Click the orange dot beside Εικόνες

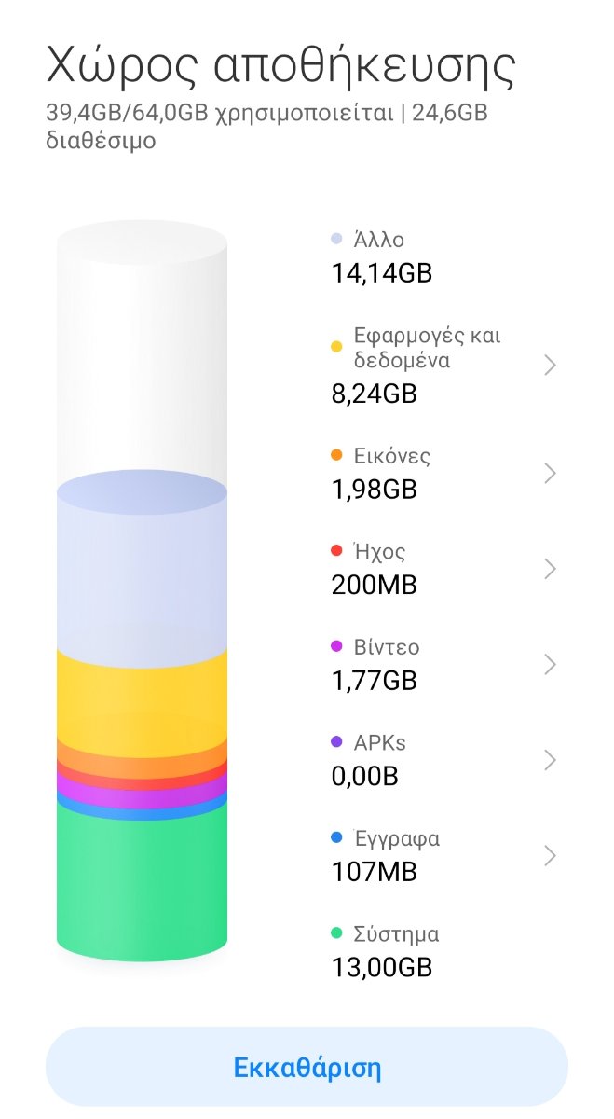[x=337, y=456]
